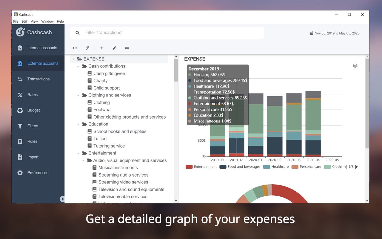Click the search magnifier icon
Image resolution: width=382 pixels, height=239 pixels.
coord(78,33)
